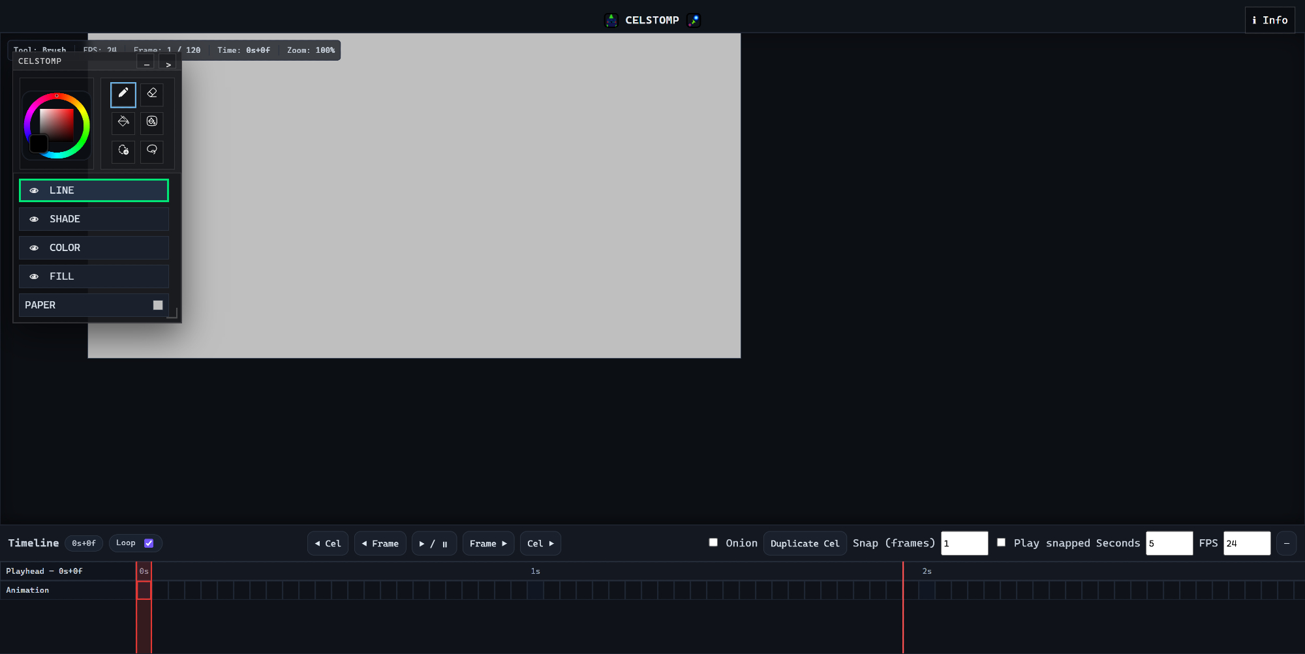Collapse the timeline with the minus button

point(1286,543)
